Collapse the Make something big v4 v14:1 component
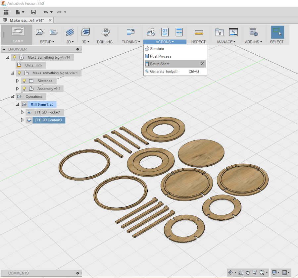The height and width of the screenshot is (278, 298). click(x=13, y=73)
